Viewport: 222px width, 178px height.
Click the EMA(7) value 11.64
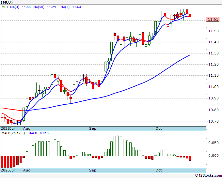(x=77, y=7)
